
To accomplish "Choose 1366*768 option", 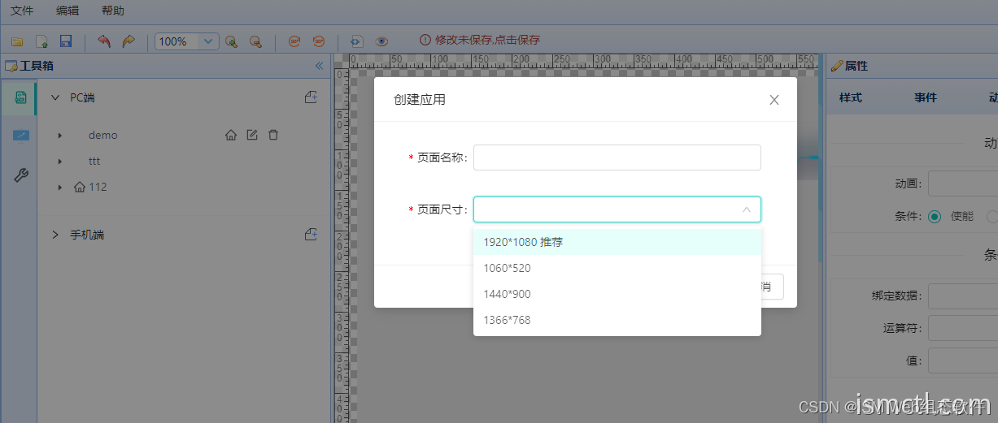I will pyautogui.click(x=617, y=320).
